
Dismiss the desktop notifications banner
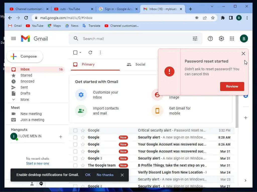(122, 175)
